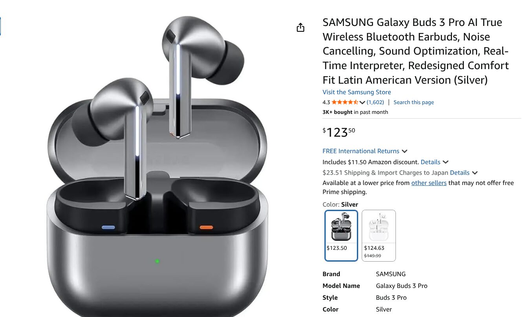Click the 4.3 rating number
This screenshot has width=531, height=317.
[x=326, y=102]
